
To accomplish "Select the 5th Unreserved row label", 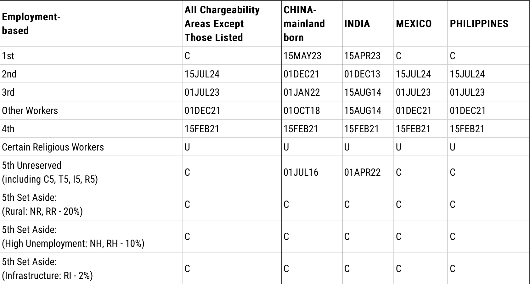I will [x=50, y=172].
